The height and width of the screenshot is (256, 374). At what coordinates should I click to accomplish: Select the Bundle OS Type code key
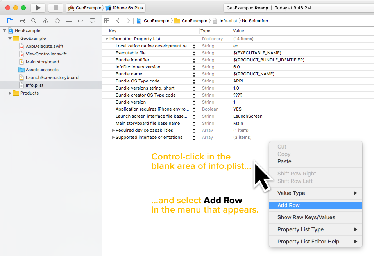click(138, 81)
